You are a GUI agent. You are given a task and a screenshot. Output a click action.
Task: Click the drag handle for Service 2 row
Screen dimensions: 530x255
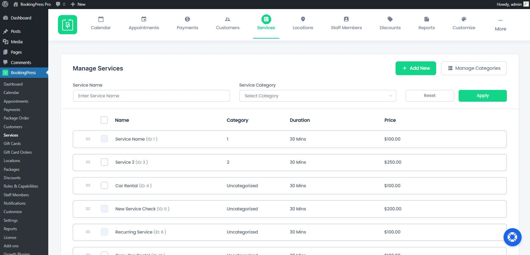[x=88, y=162]
